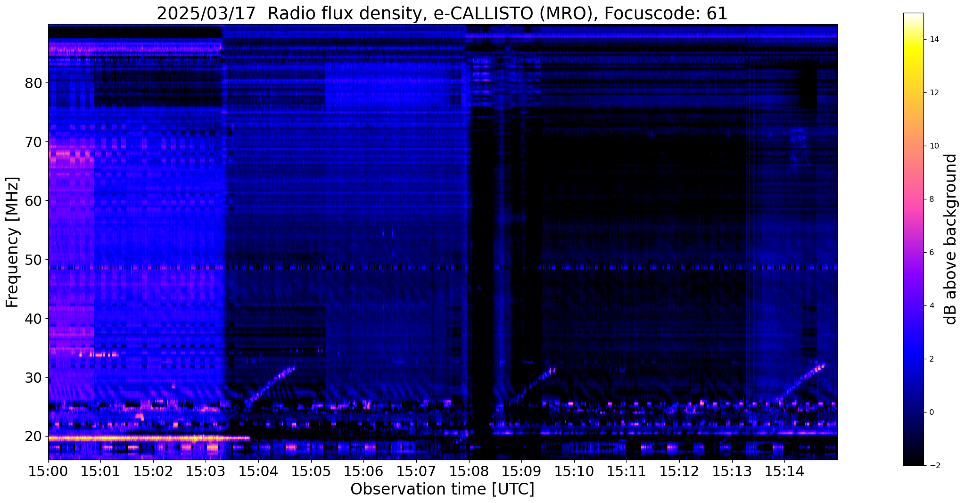Screen dimensions: 965x503
Task: Click the pink colorbar region near 8 dB
Action: pyautogui.click(x=913, y=199)
